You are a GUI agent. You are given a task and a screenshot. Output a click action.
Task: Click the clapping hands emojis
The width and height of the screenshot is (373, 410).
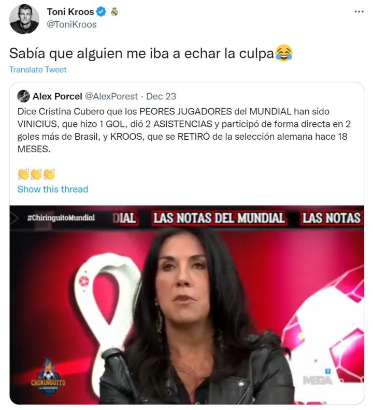point(36,174)
